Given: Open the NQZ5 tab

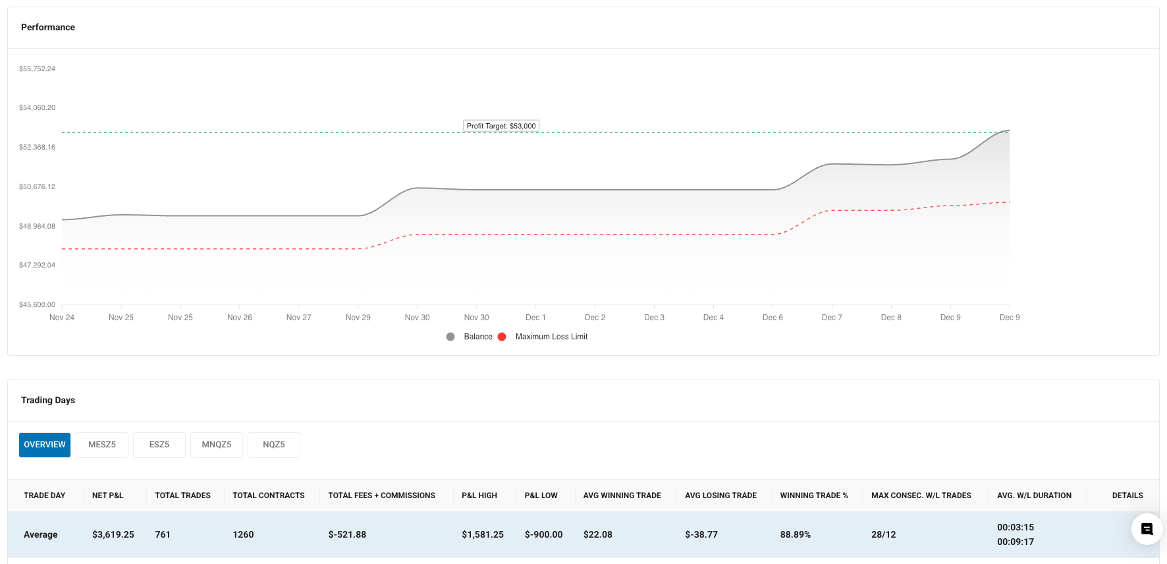Looking at the screenshot, I should pos(274,445).
